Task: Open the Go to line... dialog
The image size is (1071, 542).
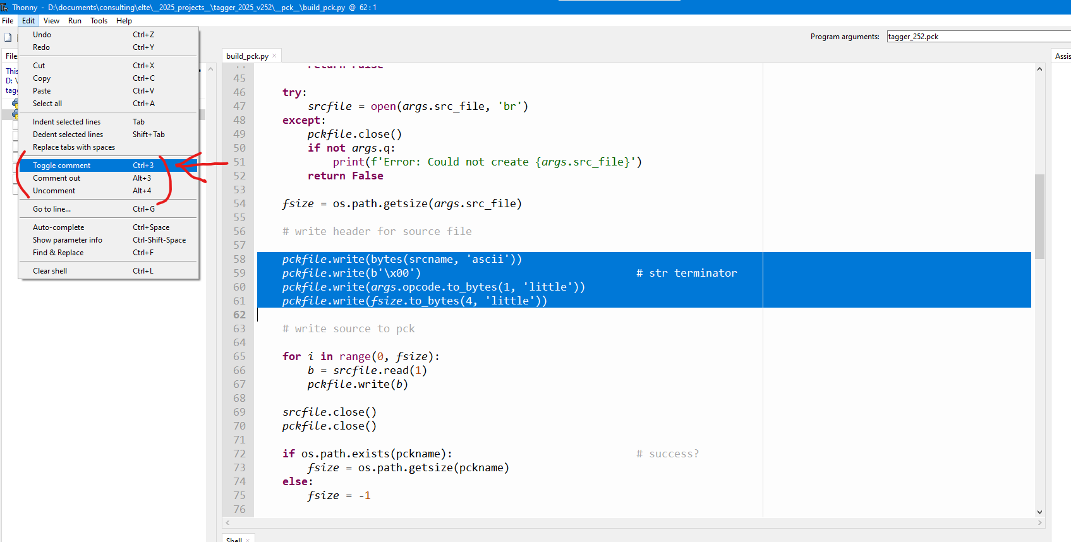Action: 52,209
